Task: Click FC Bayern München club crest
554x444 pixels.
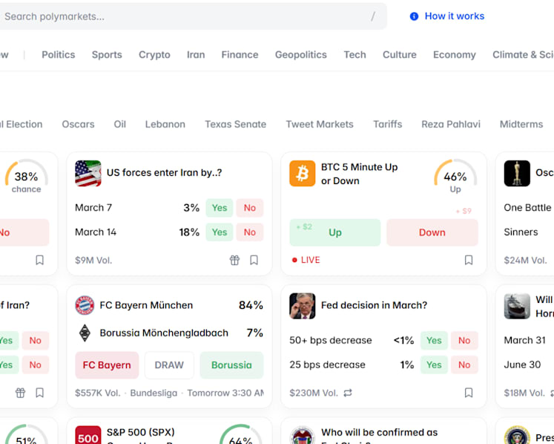Action: click(x=85, y=305)
